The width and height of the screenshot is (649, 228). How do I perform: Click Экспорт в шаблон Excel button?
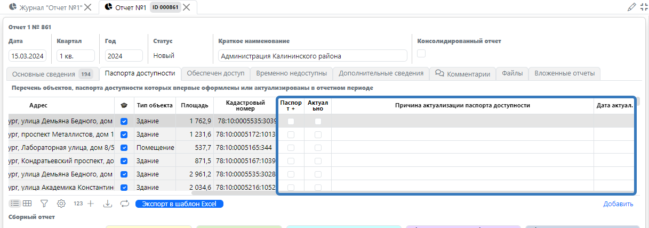pos(179,204)
